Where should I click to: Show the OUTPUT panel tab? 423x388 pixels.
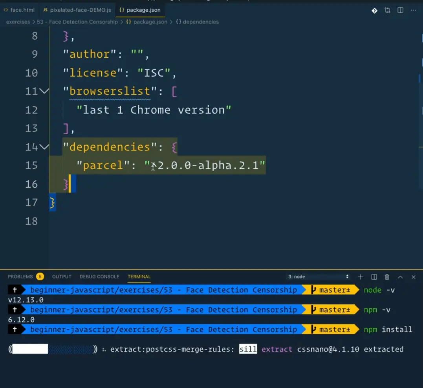[x=62, y=276]
